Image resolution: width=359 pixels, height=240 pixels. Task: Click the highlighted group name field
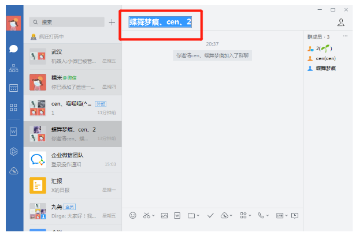160,22
